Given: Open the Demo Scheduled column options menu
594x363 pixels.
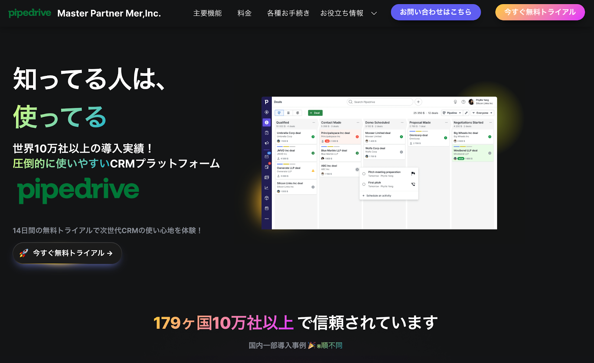Looking at the screenshot, I should [402, 123].
